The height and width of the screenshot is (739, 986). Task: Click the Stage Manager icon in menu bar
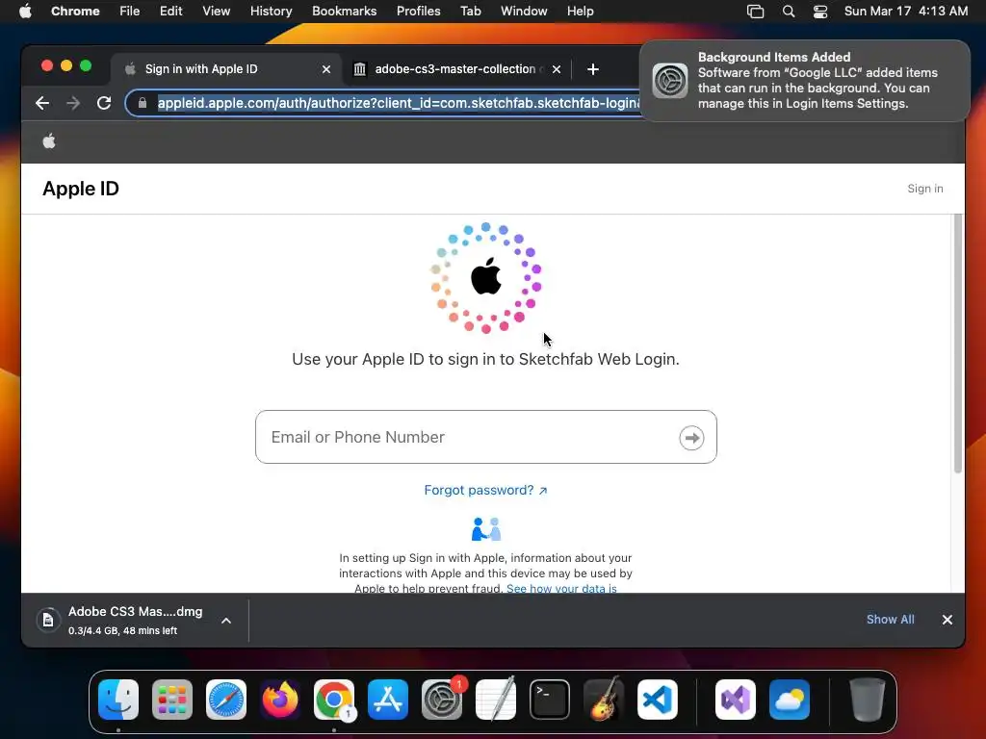tap(755, 12)
